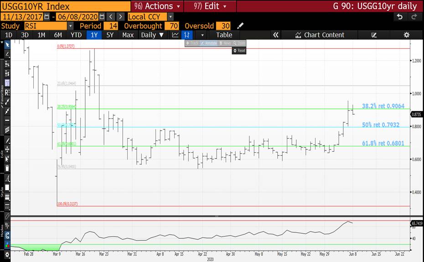Step forward the date range with right chevron
424x262 pixels.
click(120, 17)
